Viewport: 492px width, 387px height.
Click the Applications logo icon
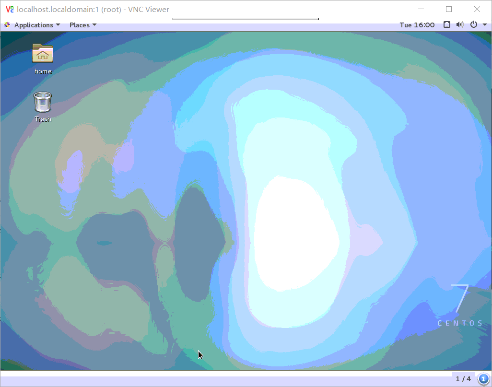pyautogui.click(x=7, y=25)
